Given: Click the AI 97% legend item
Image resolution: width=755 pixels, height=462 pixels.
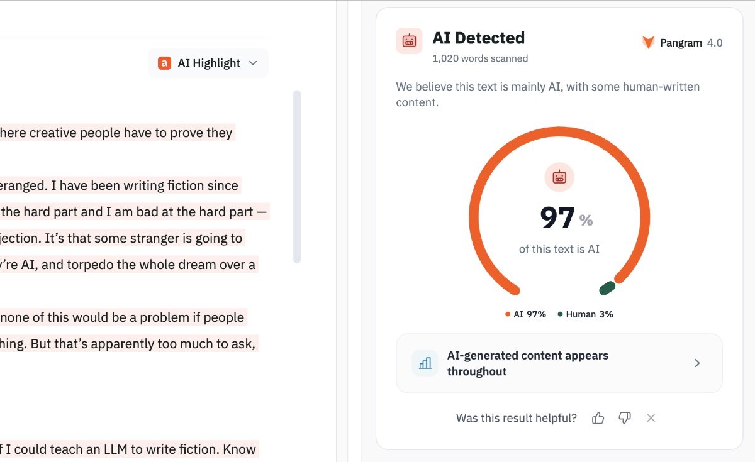Looking at the screenshot, I should (525, 314).
